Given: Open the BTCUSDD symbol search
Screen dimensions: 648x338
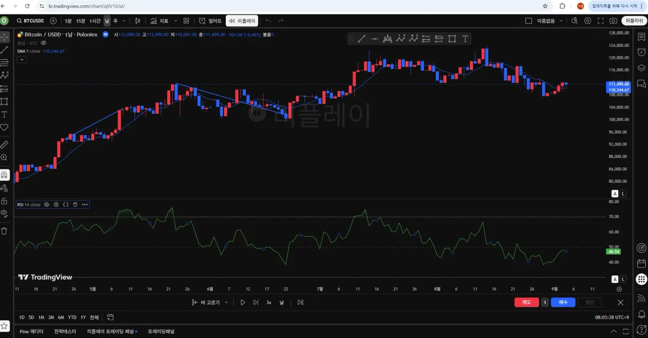Looking at the screenshot, I should coord(30,21).
